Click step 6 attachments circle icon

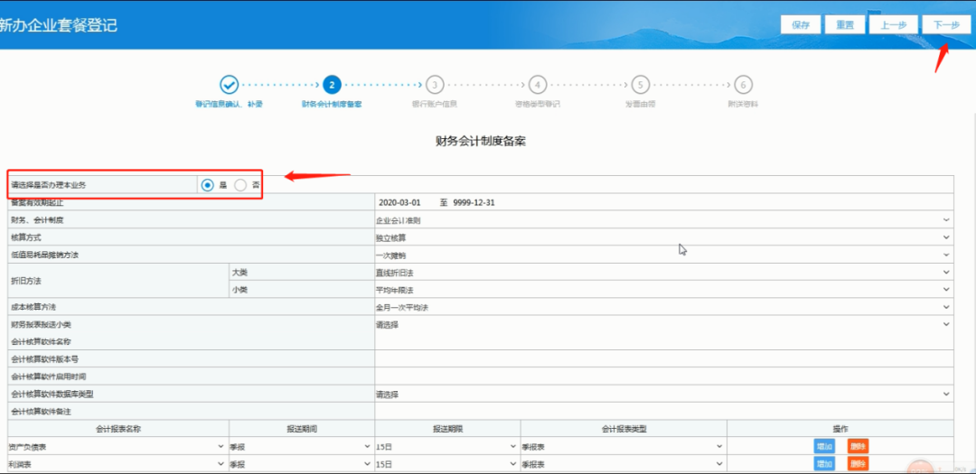743,85
